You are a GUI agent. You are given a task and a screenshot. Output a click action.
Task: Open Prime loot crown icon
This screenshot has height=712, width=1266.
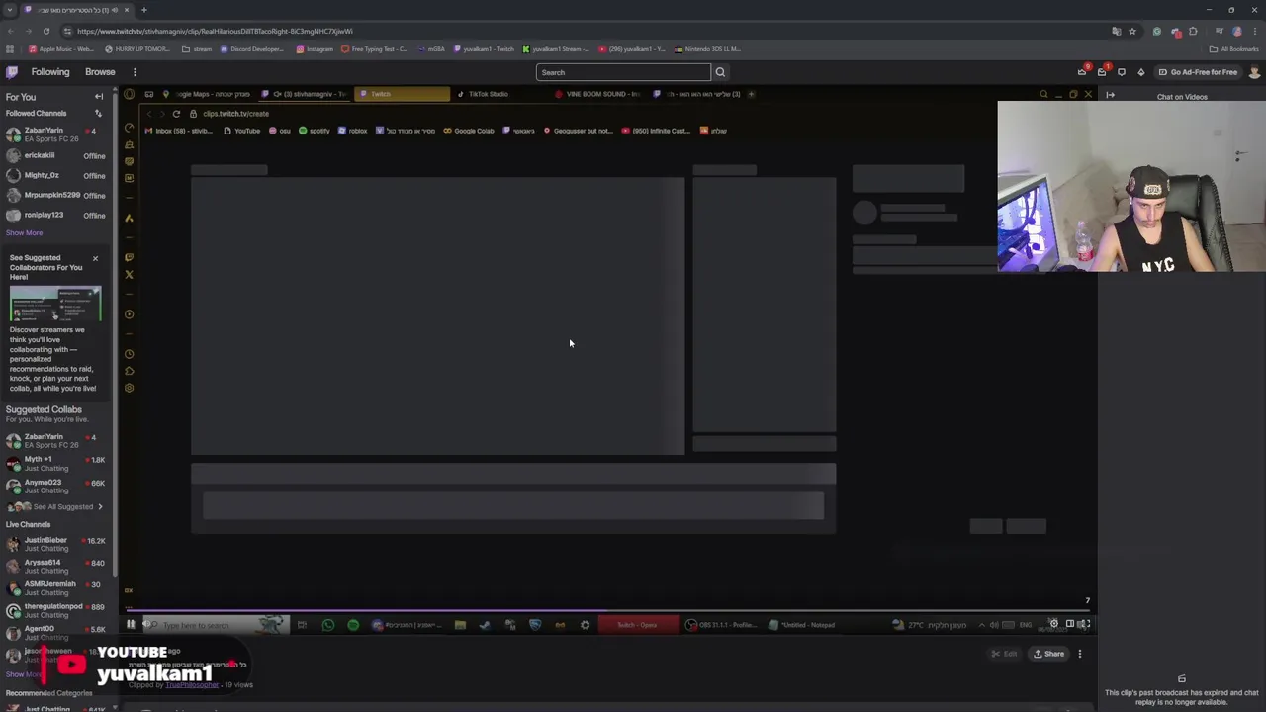coord(1082,72)
